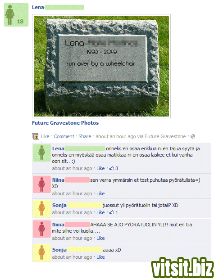Click Sonja's yellow avatar on the aaaa xD comment
This screenshot has width=214, height=279.
click(42, 252)
